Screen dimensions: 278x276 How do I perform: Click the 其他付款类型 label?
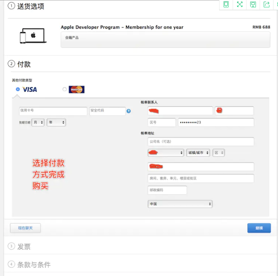[22, 80]
